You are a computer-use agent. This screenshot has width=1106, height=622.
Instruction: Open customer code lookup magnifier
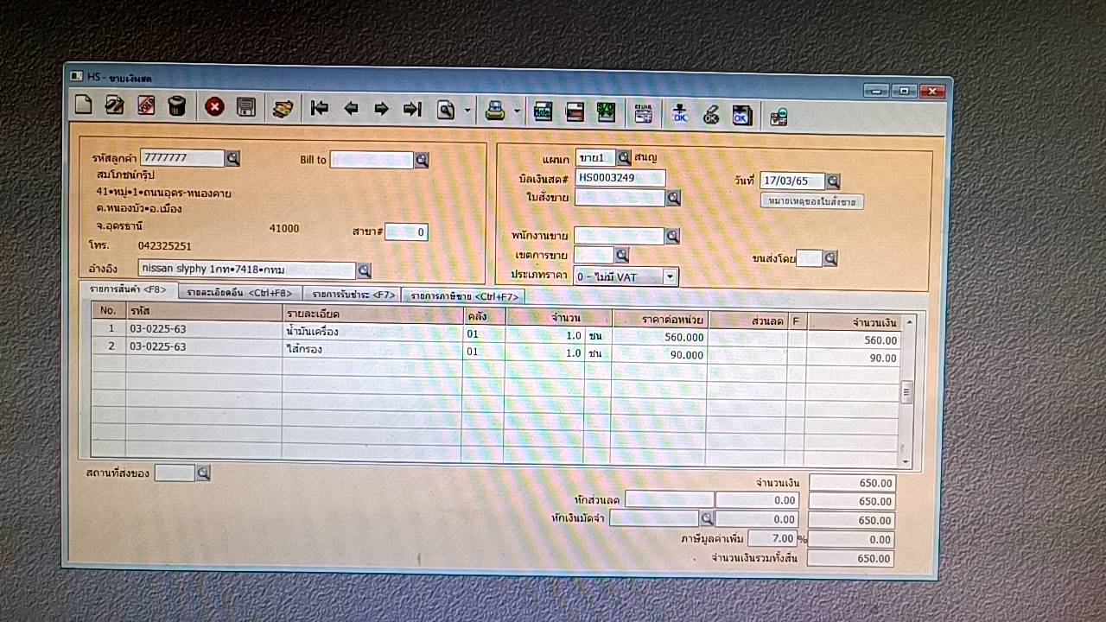click(232, 158)
